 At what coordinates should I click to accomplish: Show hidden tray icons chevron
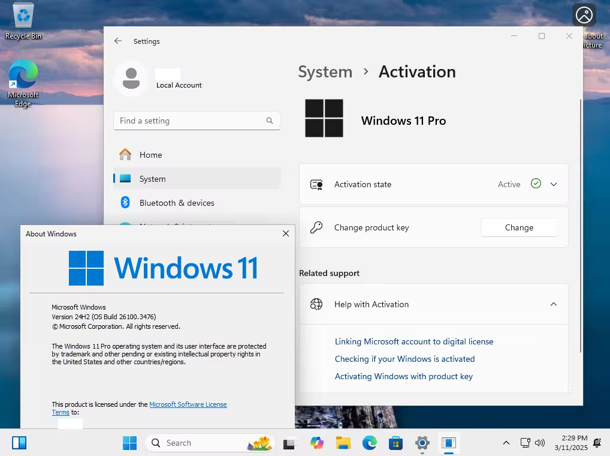(x=506, y=443)
